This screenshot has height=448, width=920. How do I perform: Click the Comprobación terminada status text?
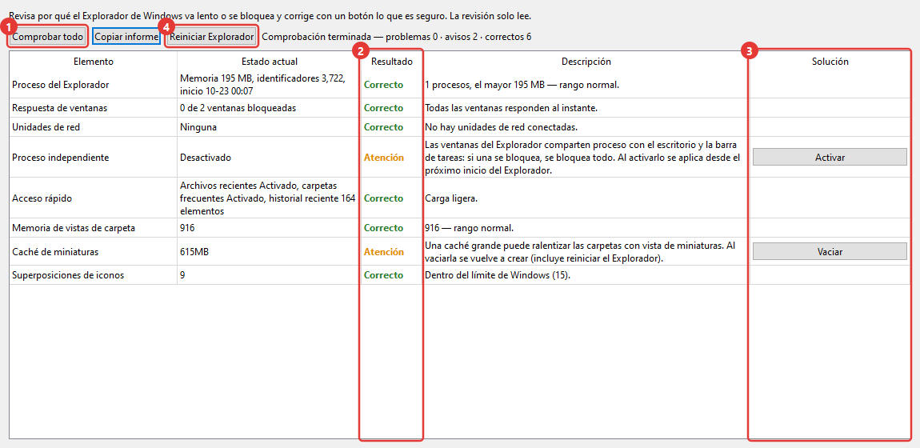coord(397,37)
